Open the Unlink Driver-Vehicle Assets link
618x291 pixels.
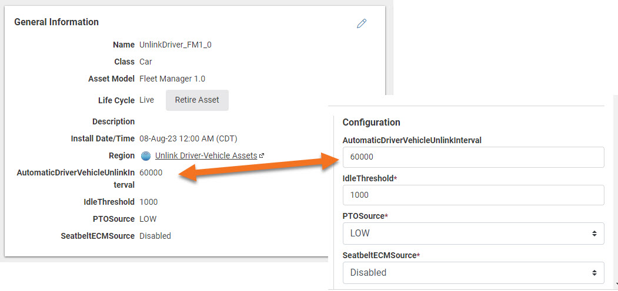(206, 155)
